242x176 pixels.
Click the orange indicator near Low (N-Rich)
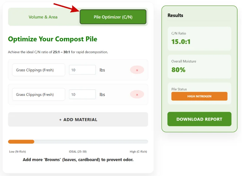[21, 141]
